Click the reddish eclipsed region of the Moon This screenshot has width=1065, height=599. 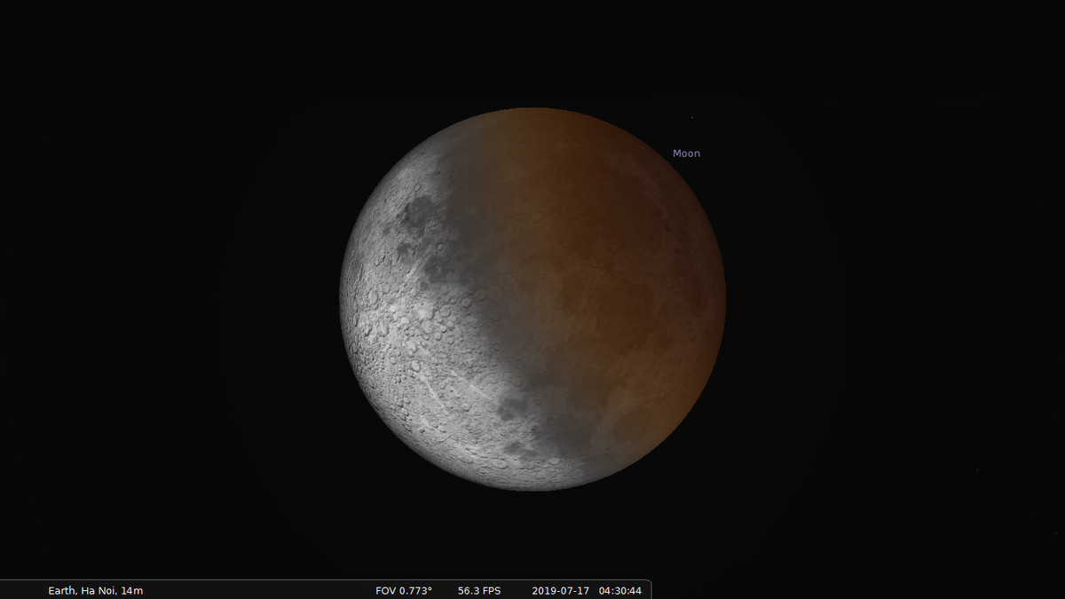coord(621,266)
